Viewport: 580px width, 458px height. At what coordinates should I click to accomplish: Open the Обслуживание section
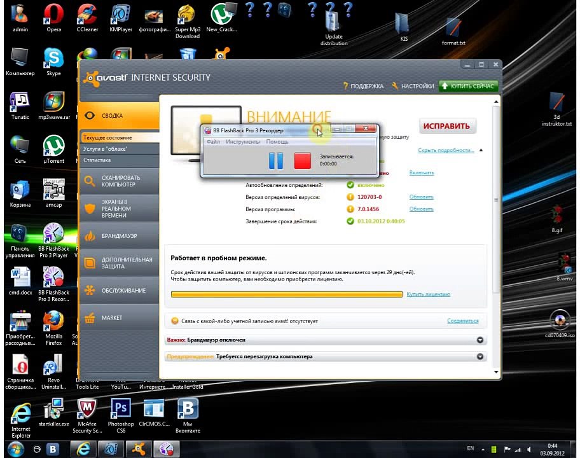tap(119, 291)
